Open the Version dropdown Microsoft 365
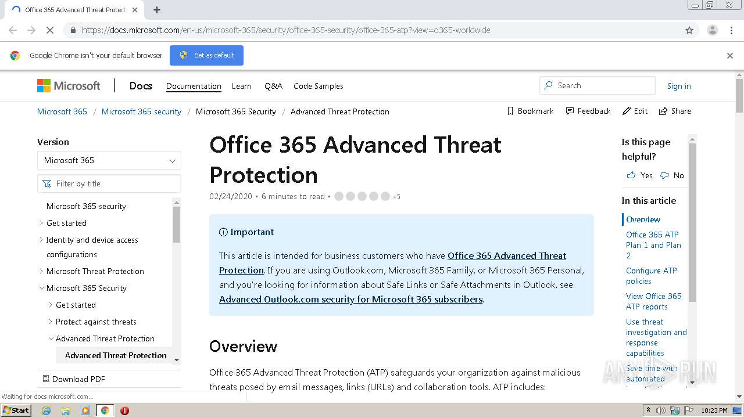Image resolution: width=744 pixels, height=418 pixels. pos(109,160)
